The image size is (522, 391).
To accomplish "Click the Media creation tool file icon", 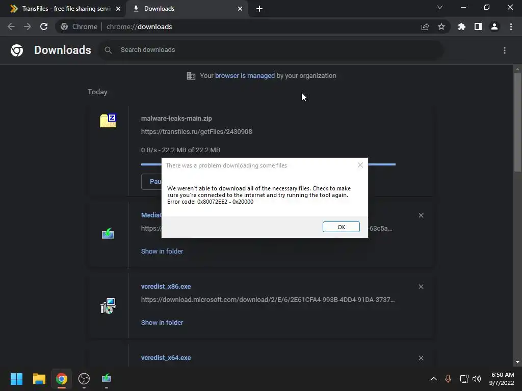I will (x=108, y=234).
